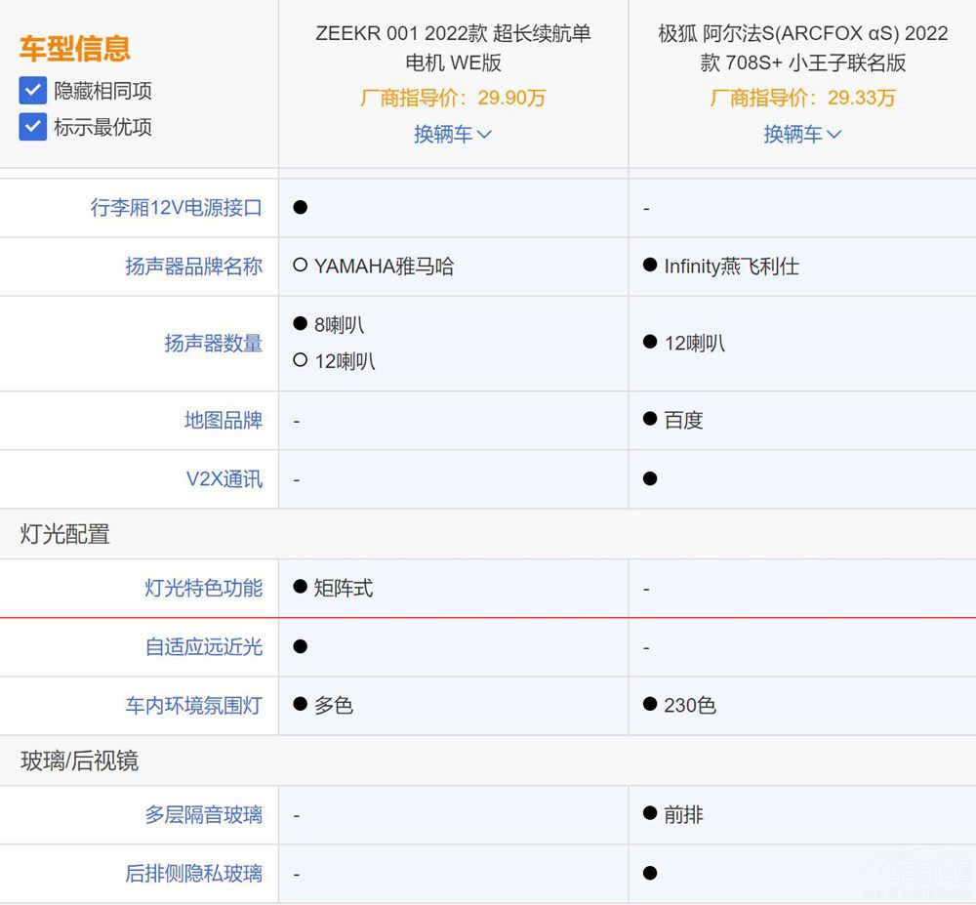976x905 pixels.
Task: Uncheck the 标示最优项 checkbox
Action: click(32, 127)
